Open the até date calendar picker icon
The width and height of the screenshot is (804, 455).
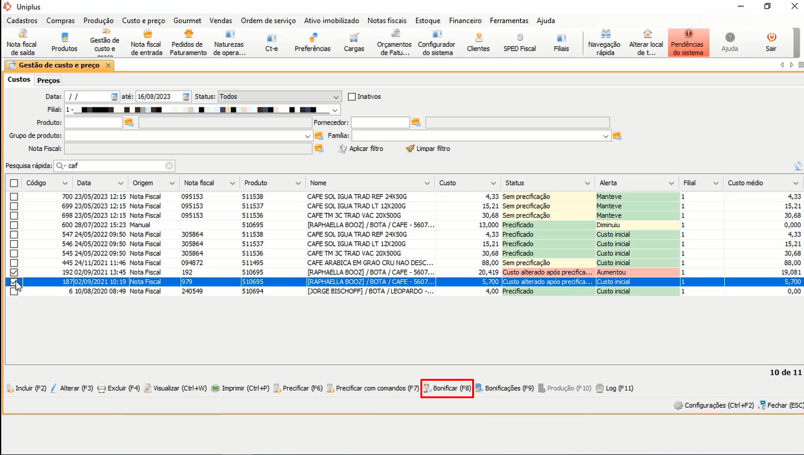(186, 97)
